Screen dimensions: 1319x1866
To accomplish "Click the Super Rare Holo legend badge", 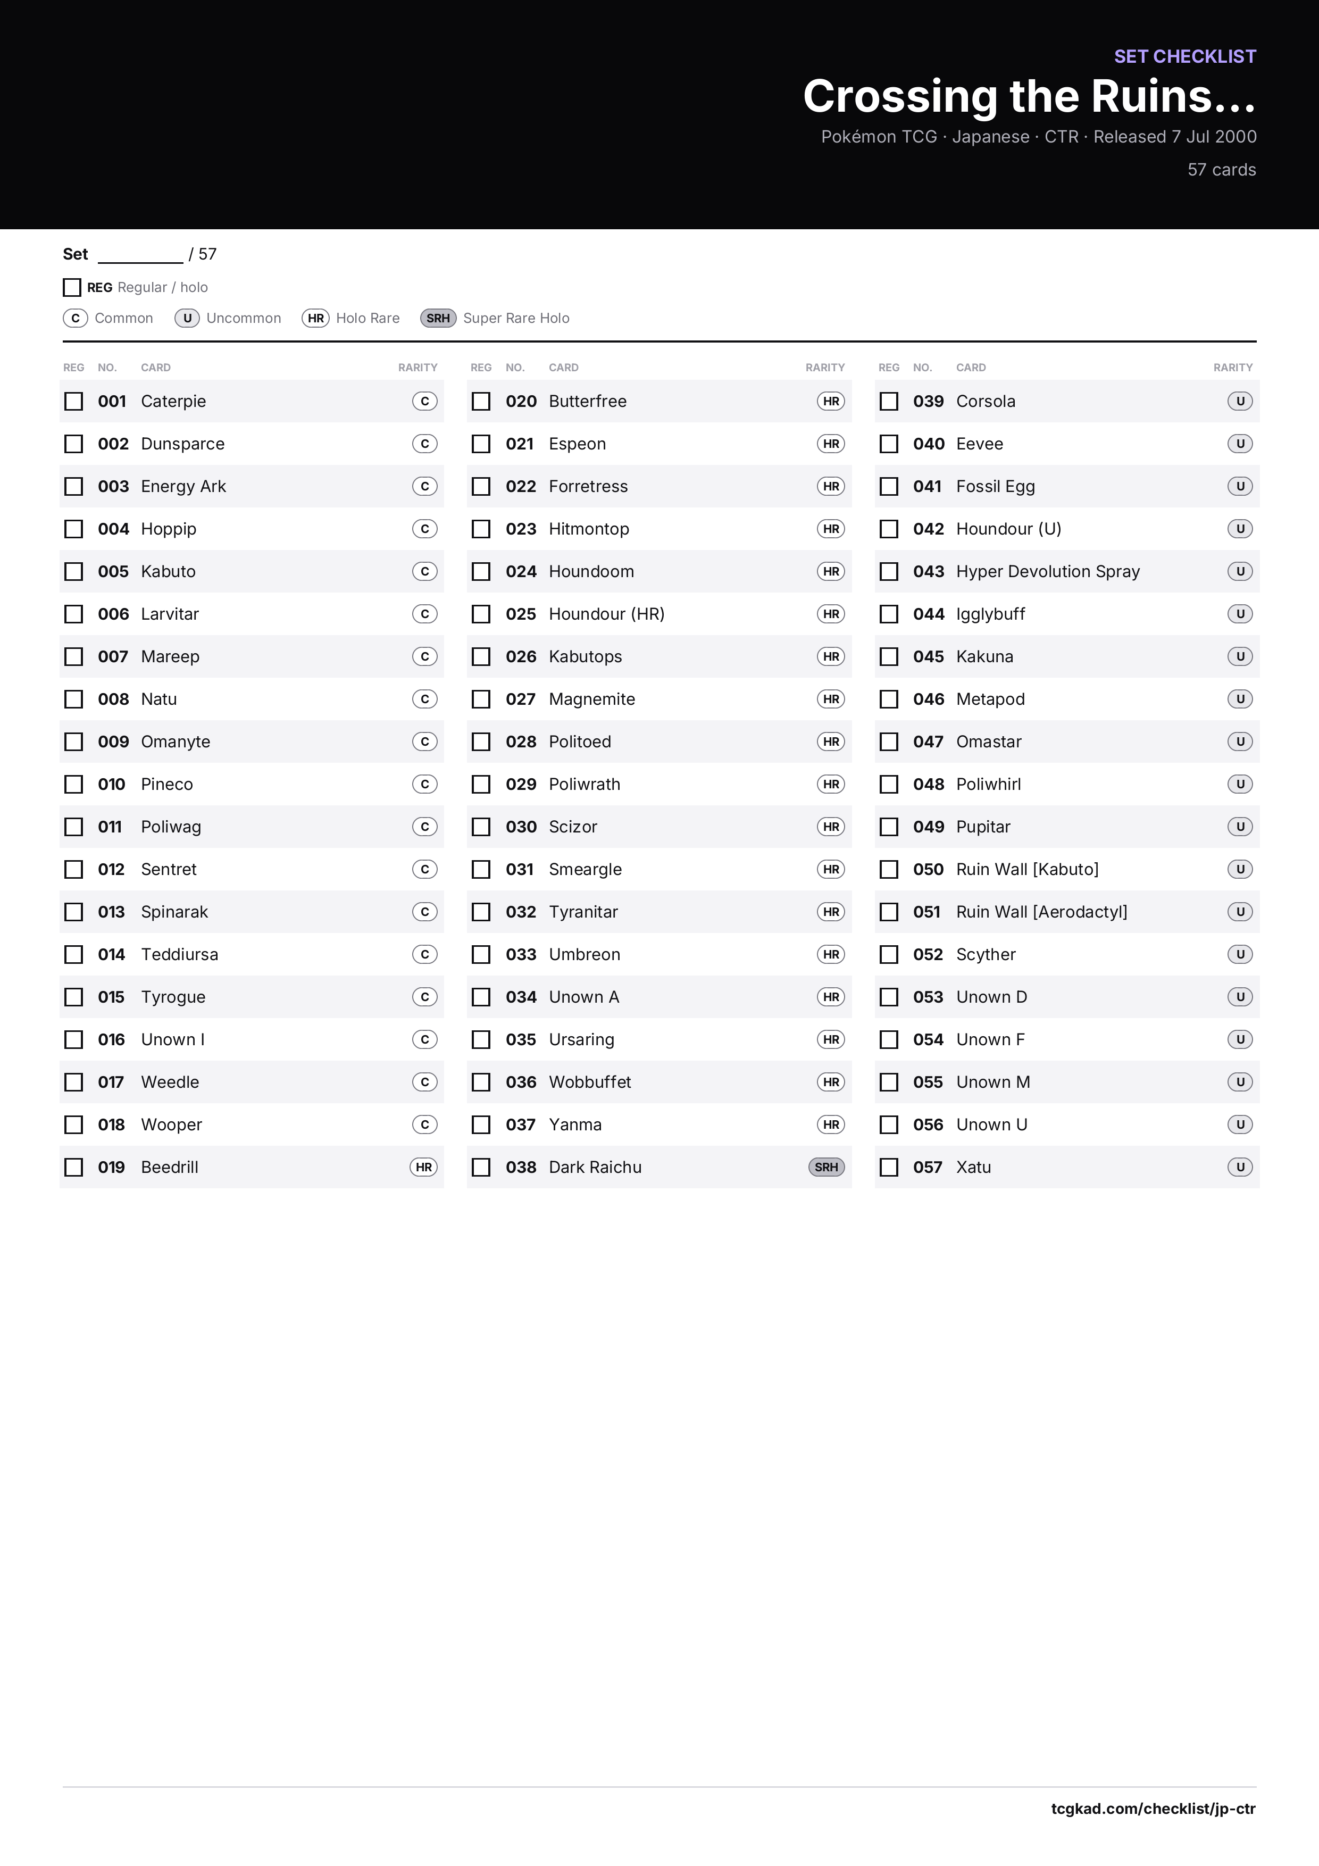I will click(x=438, y=318).
